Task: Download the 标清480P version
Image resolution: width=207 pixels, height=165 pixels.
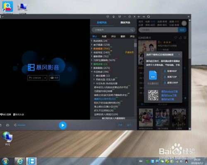Action: click(x=171, y=71)
